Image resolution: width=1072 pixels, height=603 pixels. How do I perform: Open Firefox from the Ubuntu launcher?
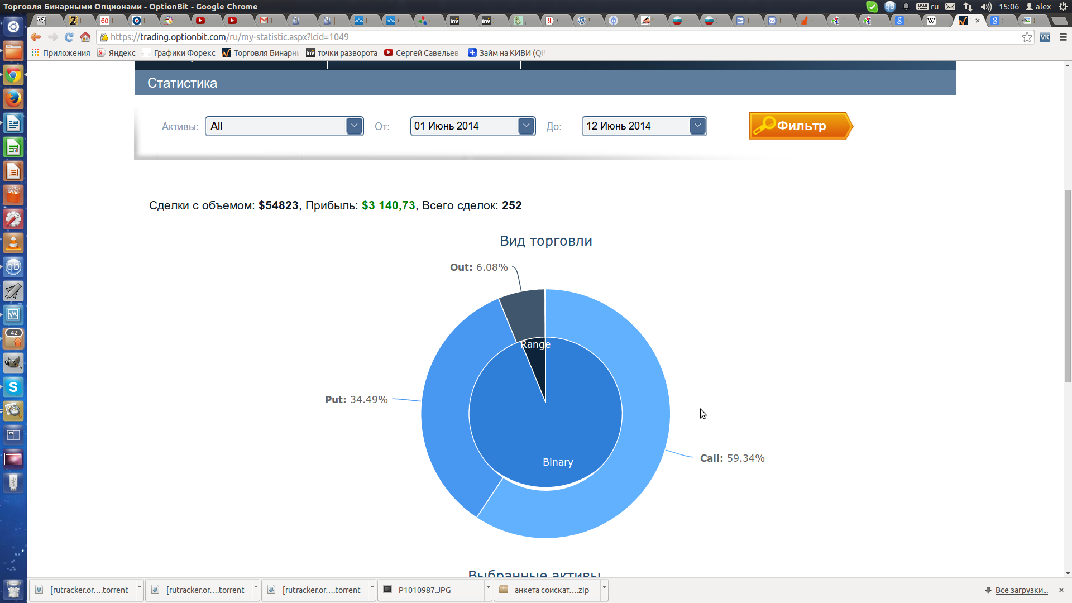coord(13,99)
